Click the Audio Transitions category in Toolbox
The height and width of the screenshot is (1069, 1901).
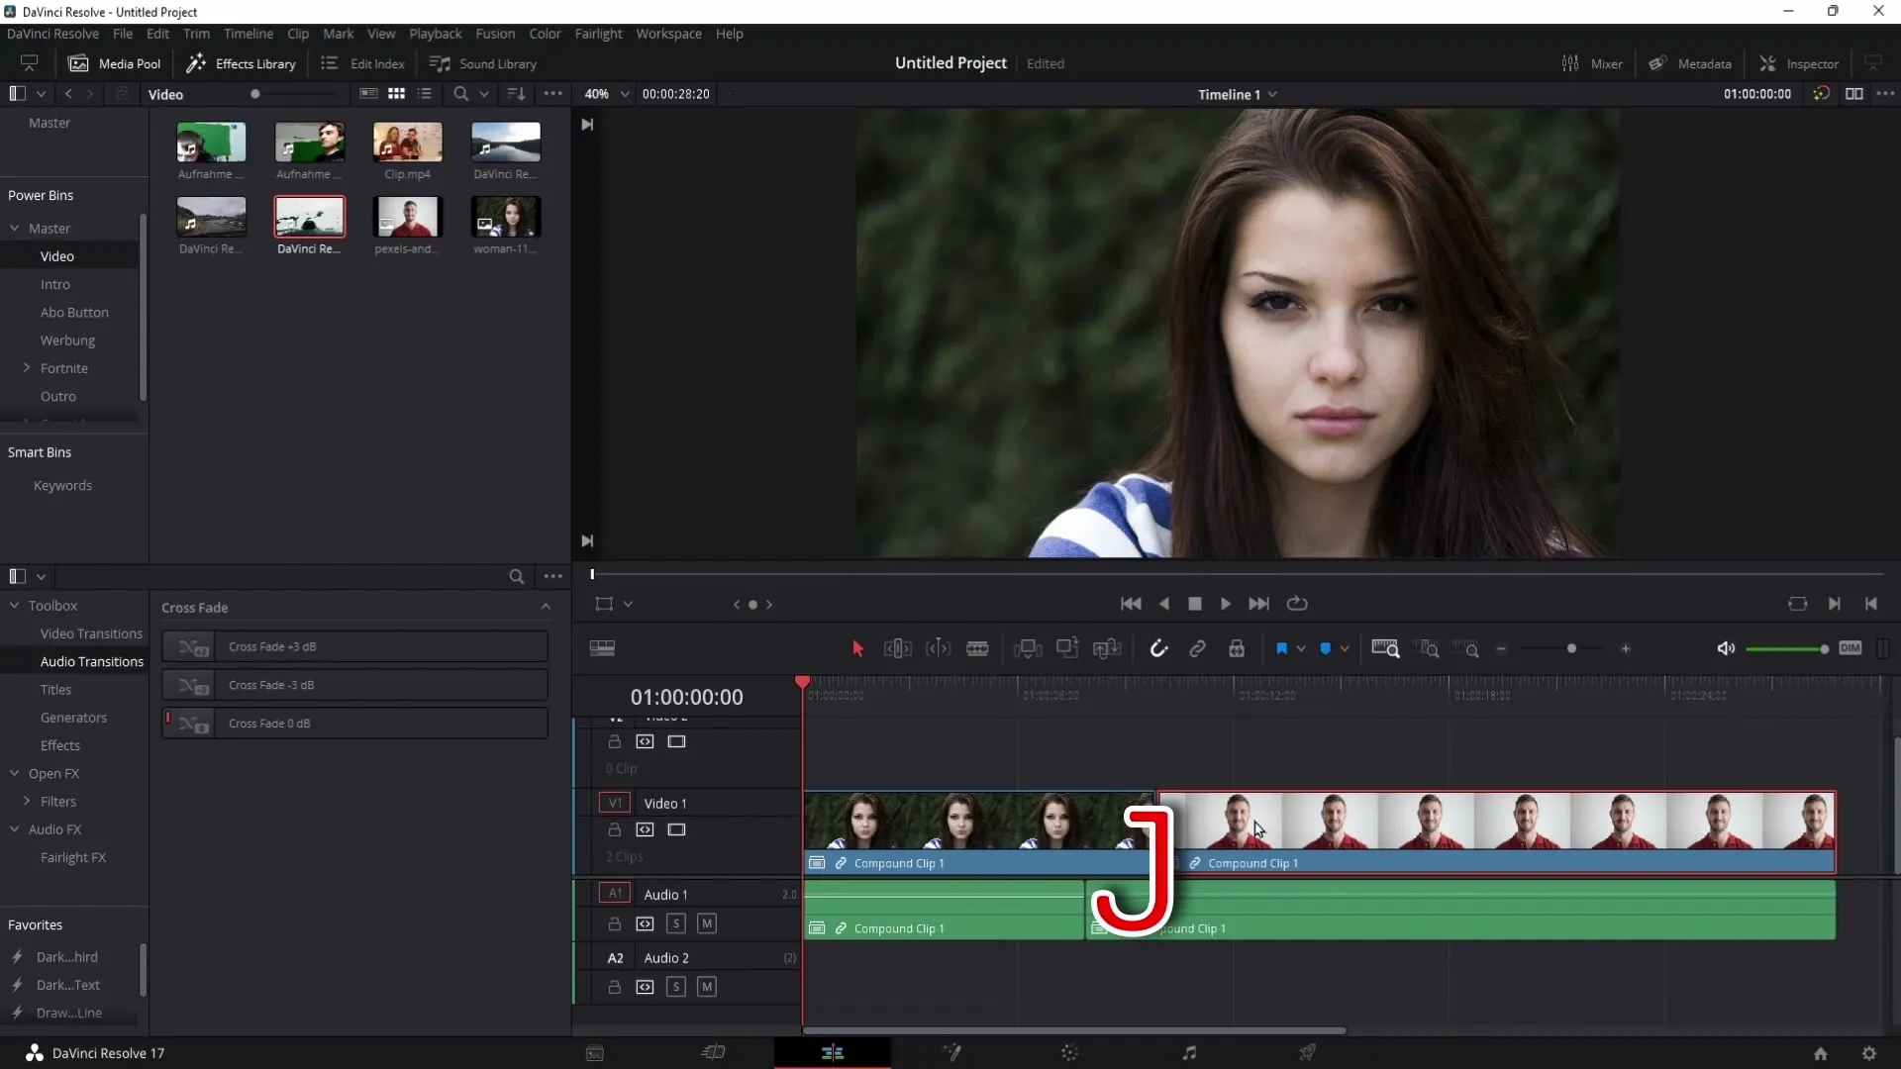pyautogui.click(x=91, y=660)
